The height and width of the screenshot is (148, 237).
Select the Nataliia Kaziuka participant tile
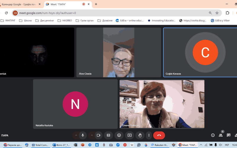[75, 104]
